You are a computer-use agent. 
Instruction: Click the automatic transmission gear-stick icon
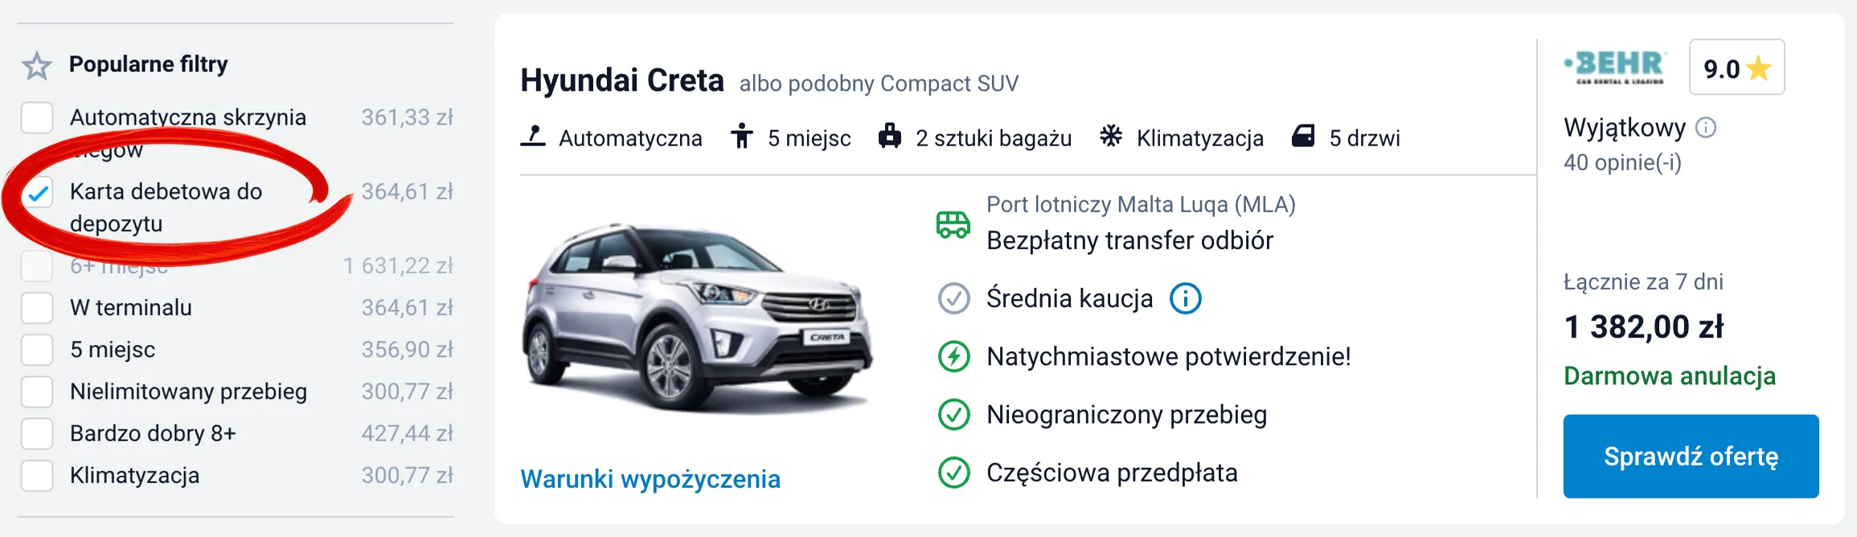(534, 137)
